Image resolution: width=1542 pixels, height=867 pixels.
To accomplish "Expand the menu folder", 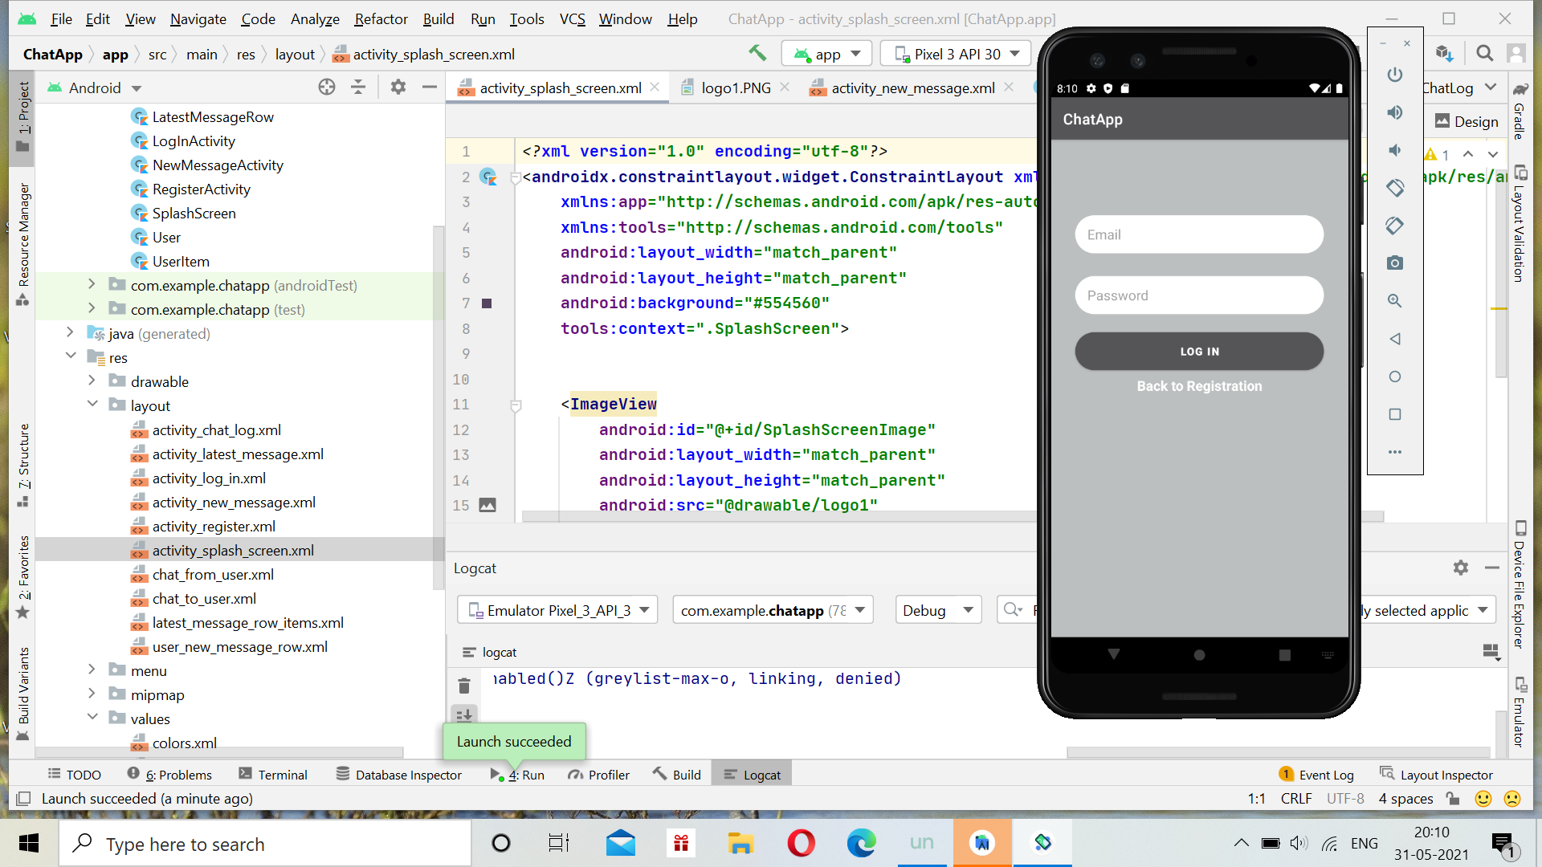I will click(x=92, y=670).
